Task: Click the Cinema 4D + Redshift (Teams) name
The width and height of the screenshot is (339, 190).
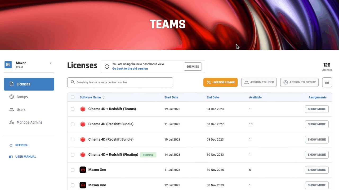Action: click(x=112, y=109)
